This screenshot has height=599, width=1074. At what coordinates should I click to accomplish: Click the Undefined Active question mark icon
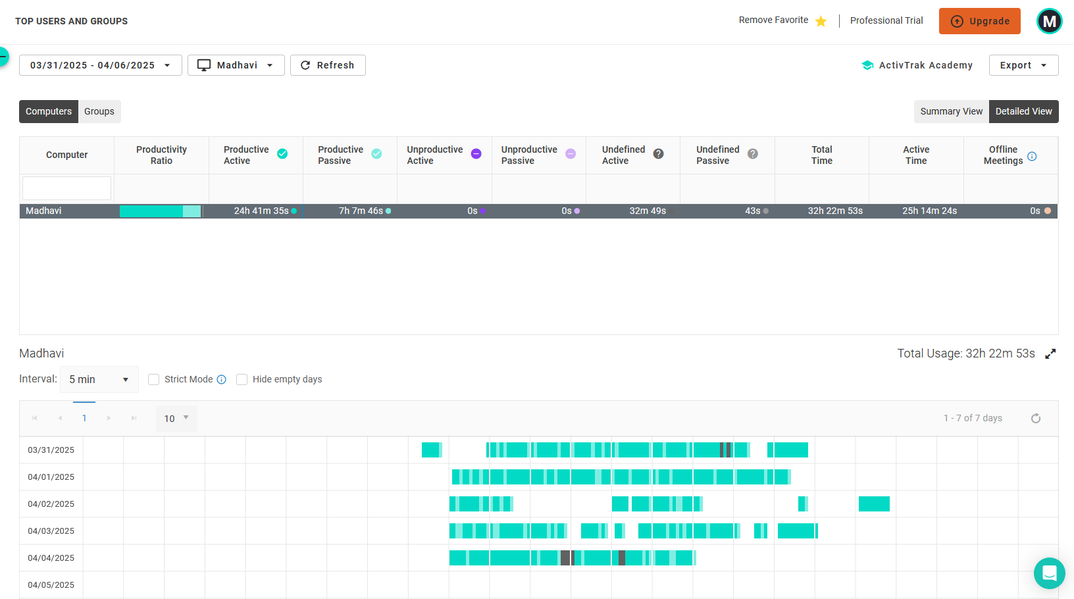(658, 154)
